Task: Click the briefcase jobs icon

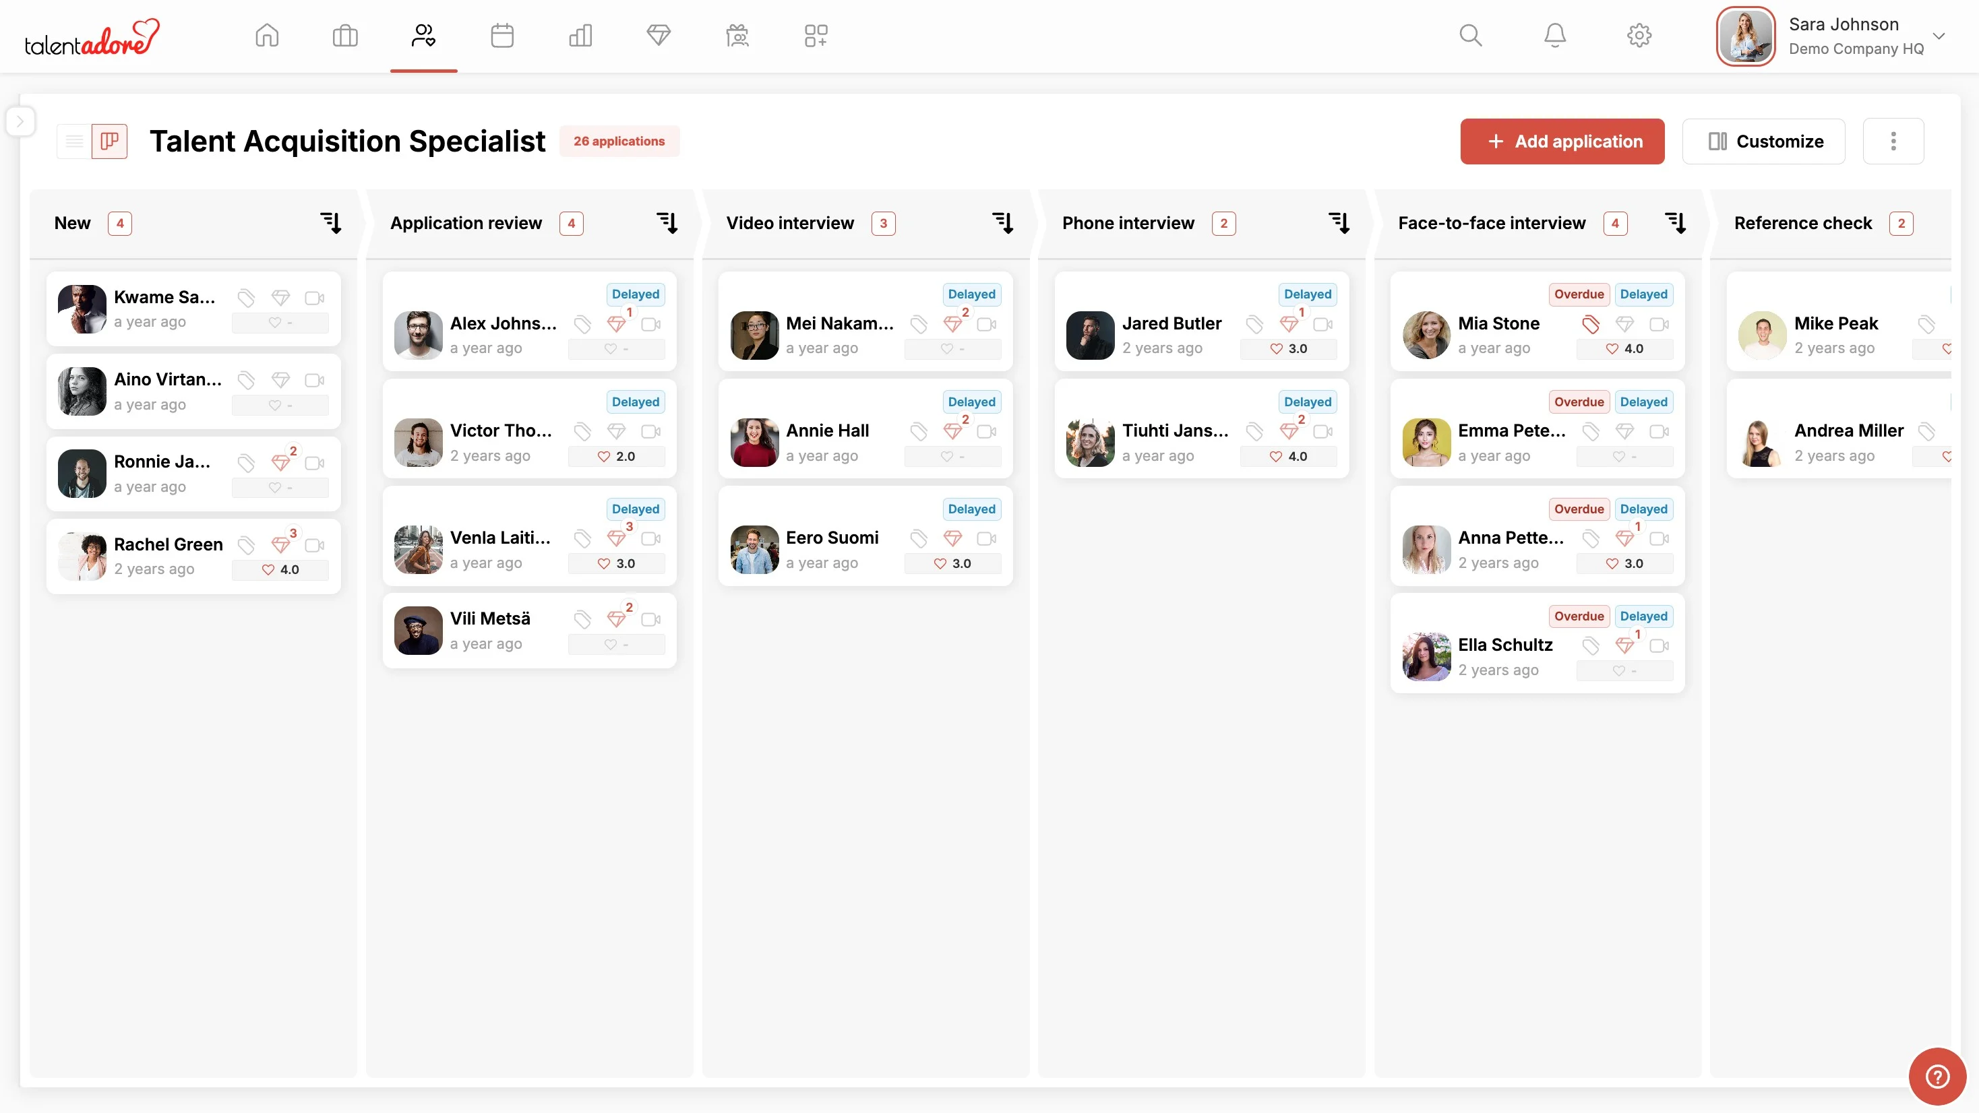Action: click(x=345, y=35)
